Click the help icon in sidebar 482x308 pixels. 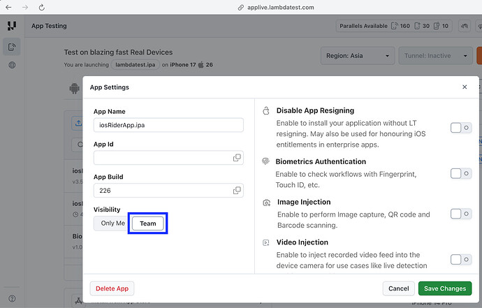click(x=11, y=299)
